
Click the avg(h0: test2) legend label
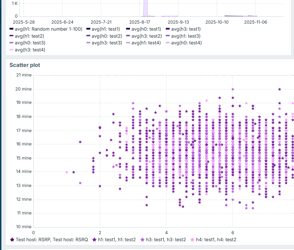coord(107,36)
